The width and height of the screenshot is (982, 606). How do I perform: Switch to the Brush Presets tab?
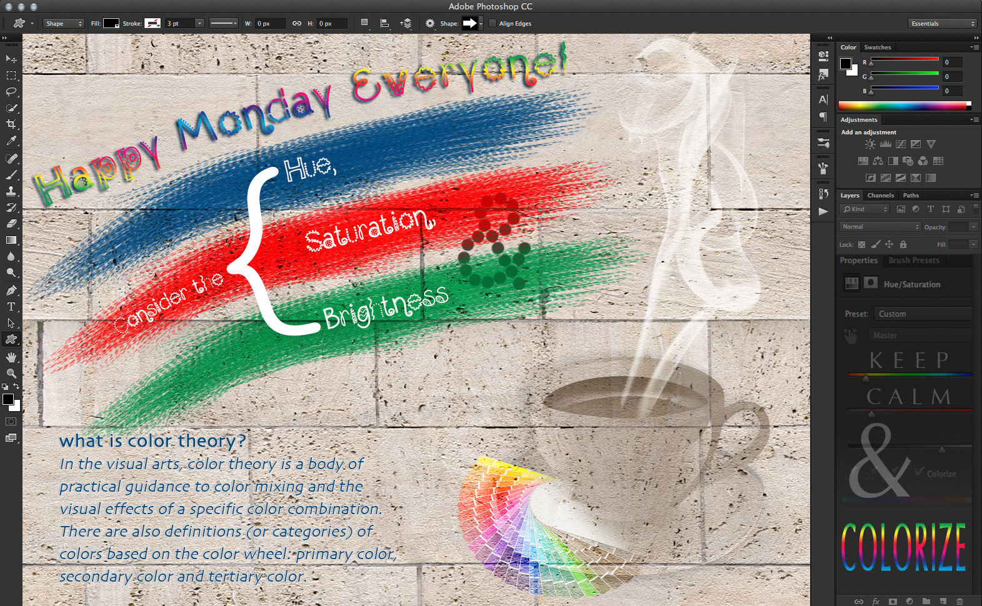tap(914, 261)
